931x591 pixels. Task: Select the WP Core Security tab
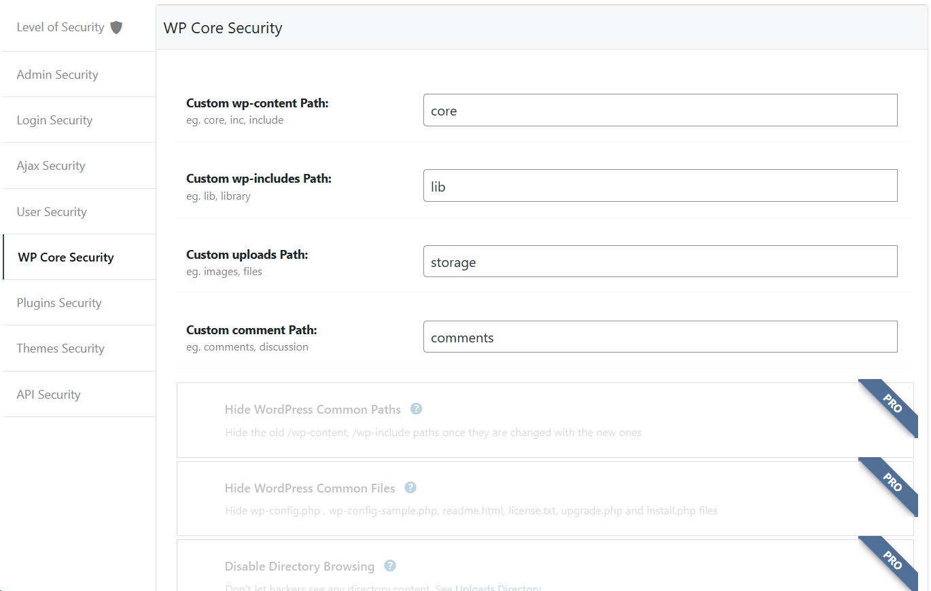point(79,257)
